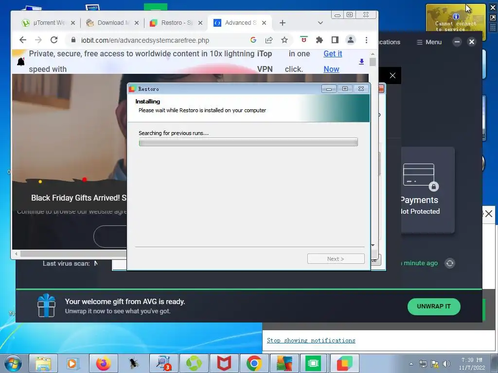Image resolution: width=498 pixels, height=373 pixels.
Task: Click the AVG welcome gift box icon
Action: point(46,305)
